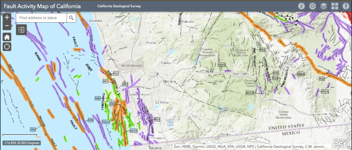Image resolution: width=352 pixels, height=150 pixels.
Task: Open the swipe tool widget
Action: [21, 30]
